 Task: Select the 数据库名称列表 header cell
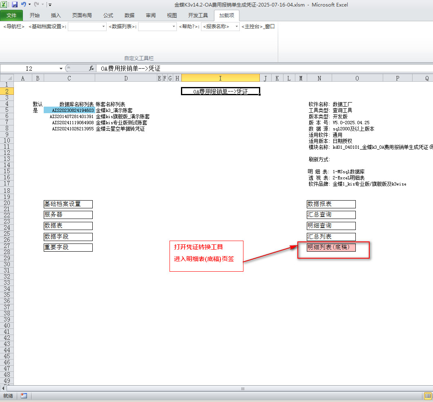tap(69, 104)
